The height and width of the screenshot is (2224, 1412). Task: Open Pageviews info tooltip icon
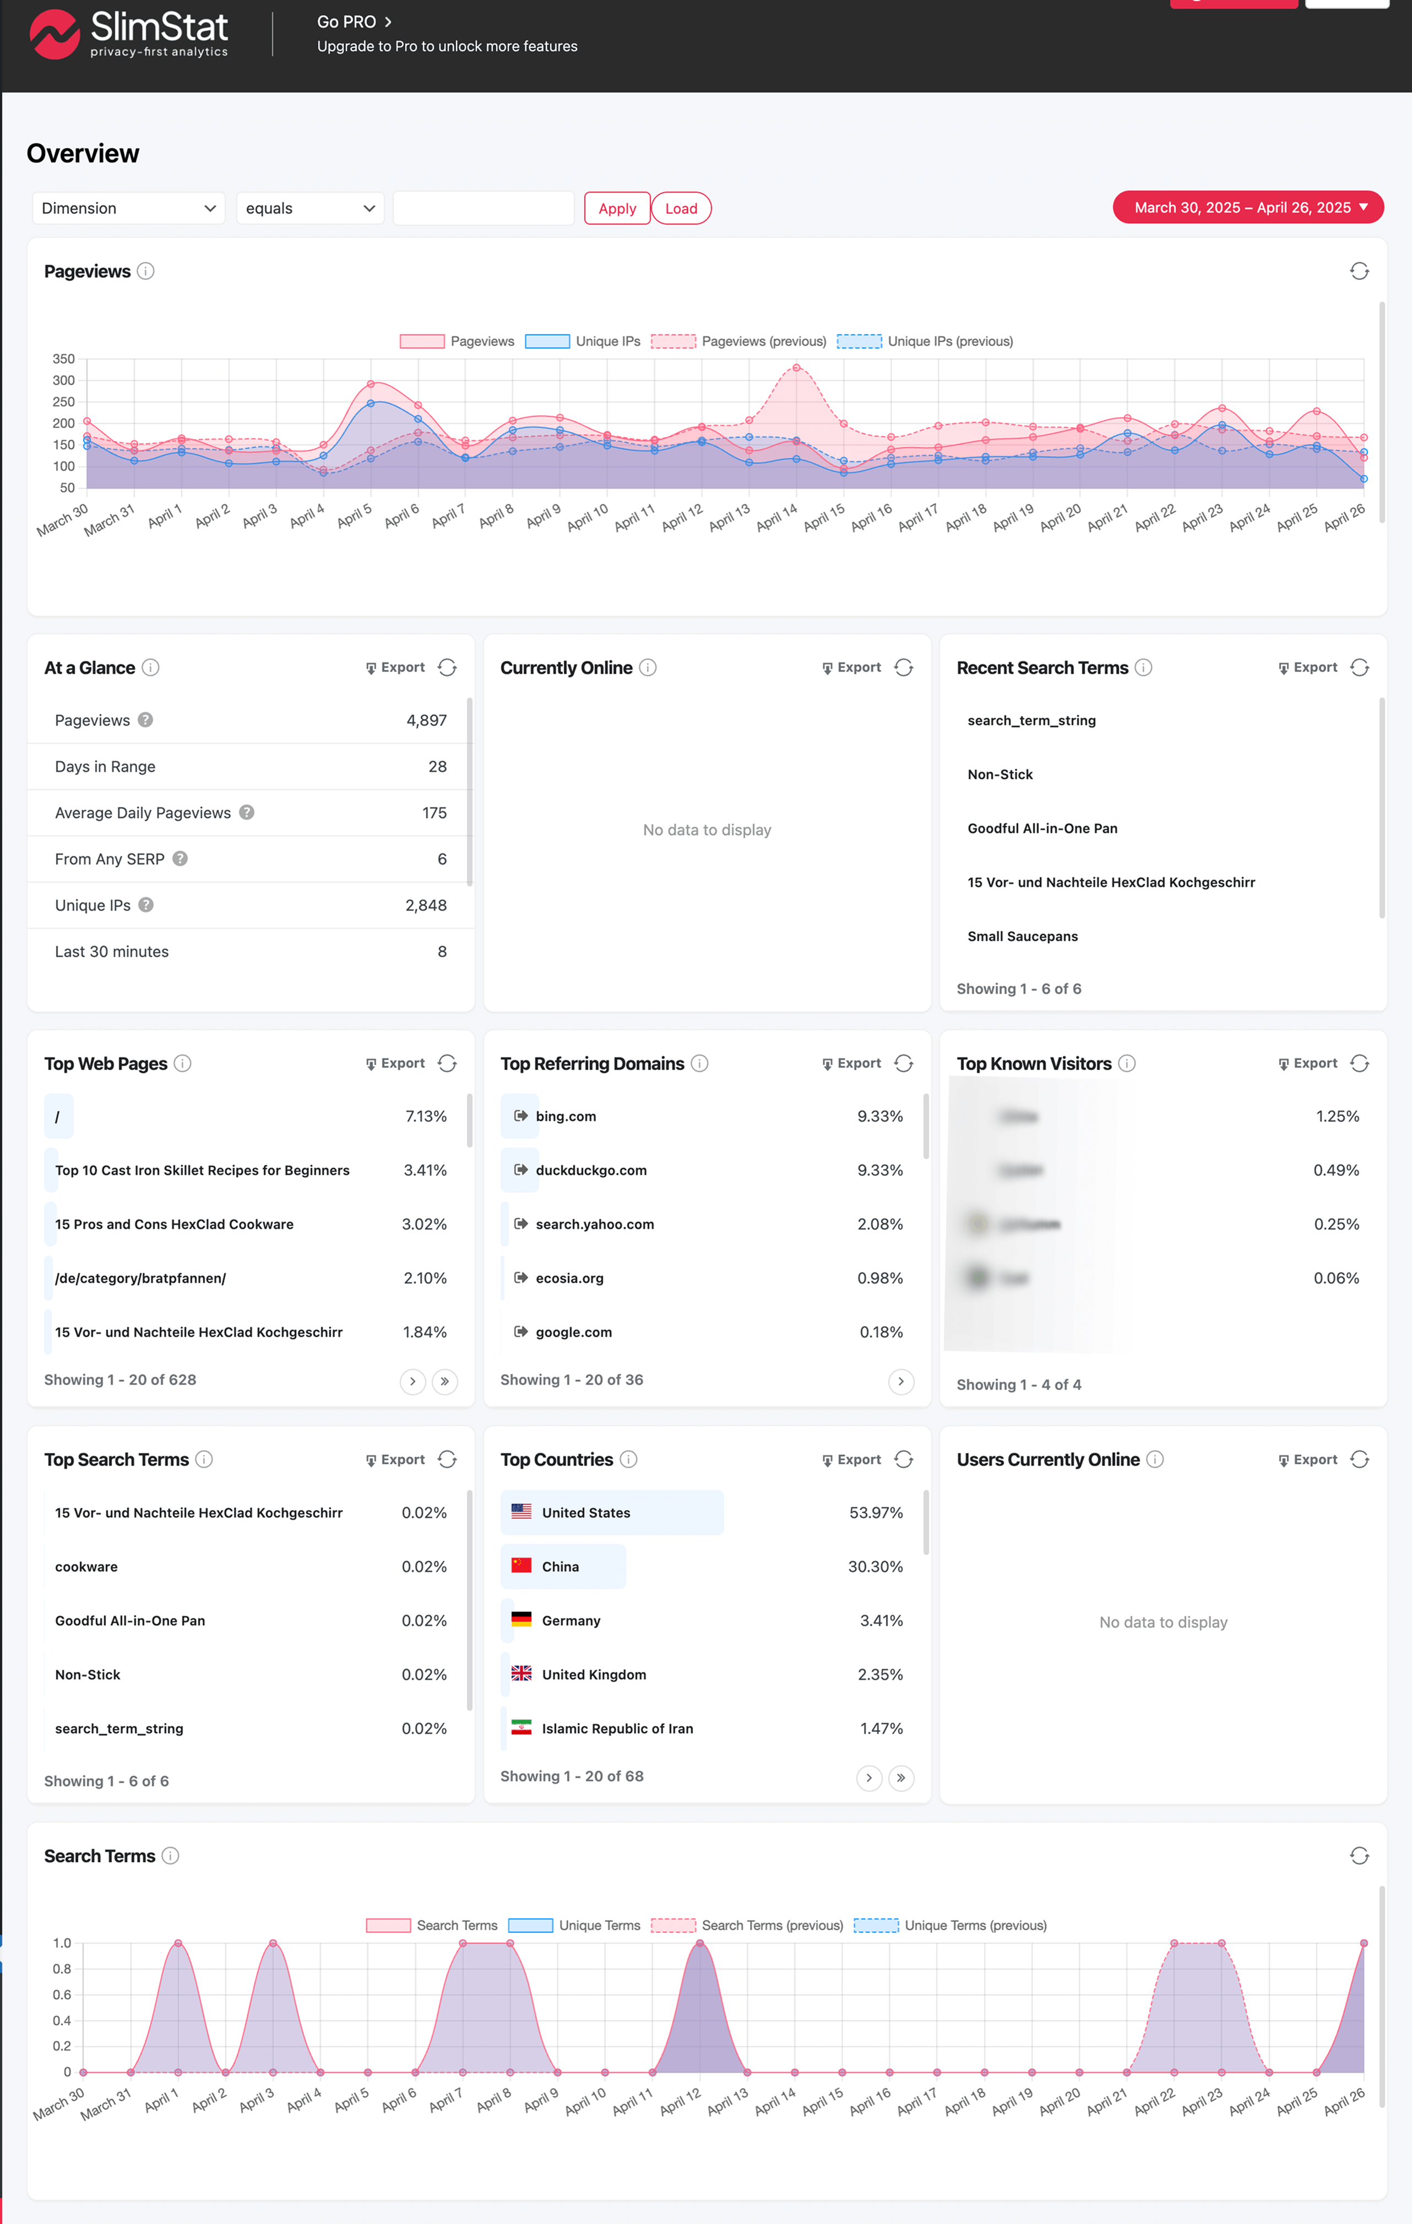[x=146, y=271]
